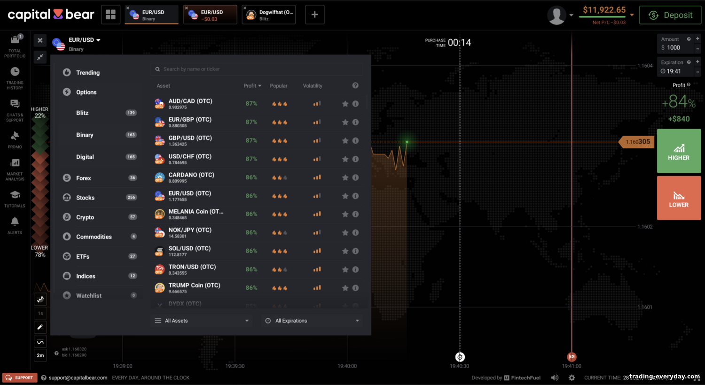Open the Total Portfolio sidebar icon

[15, 46]
